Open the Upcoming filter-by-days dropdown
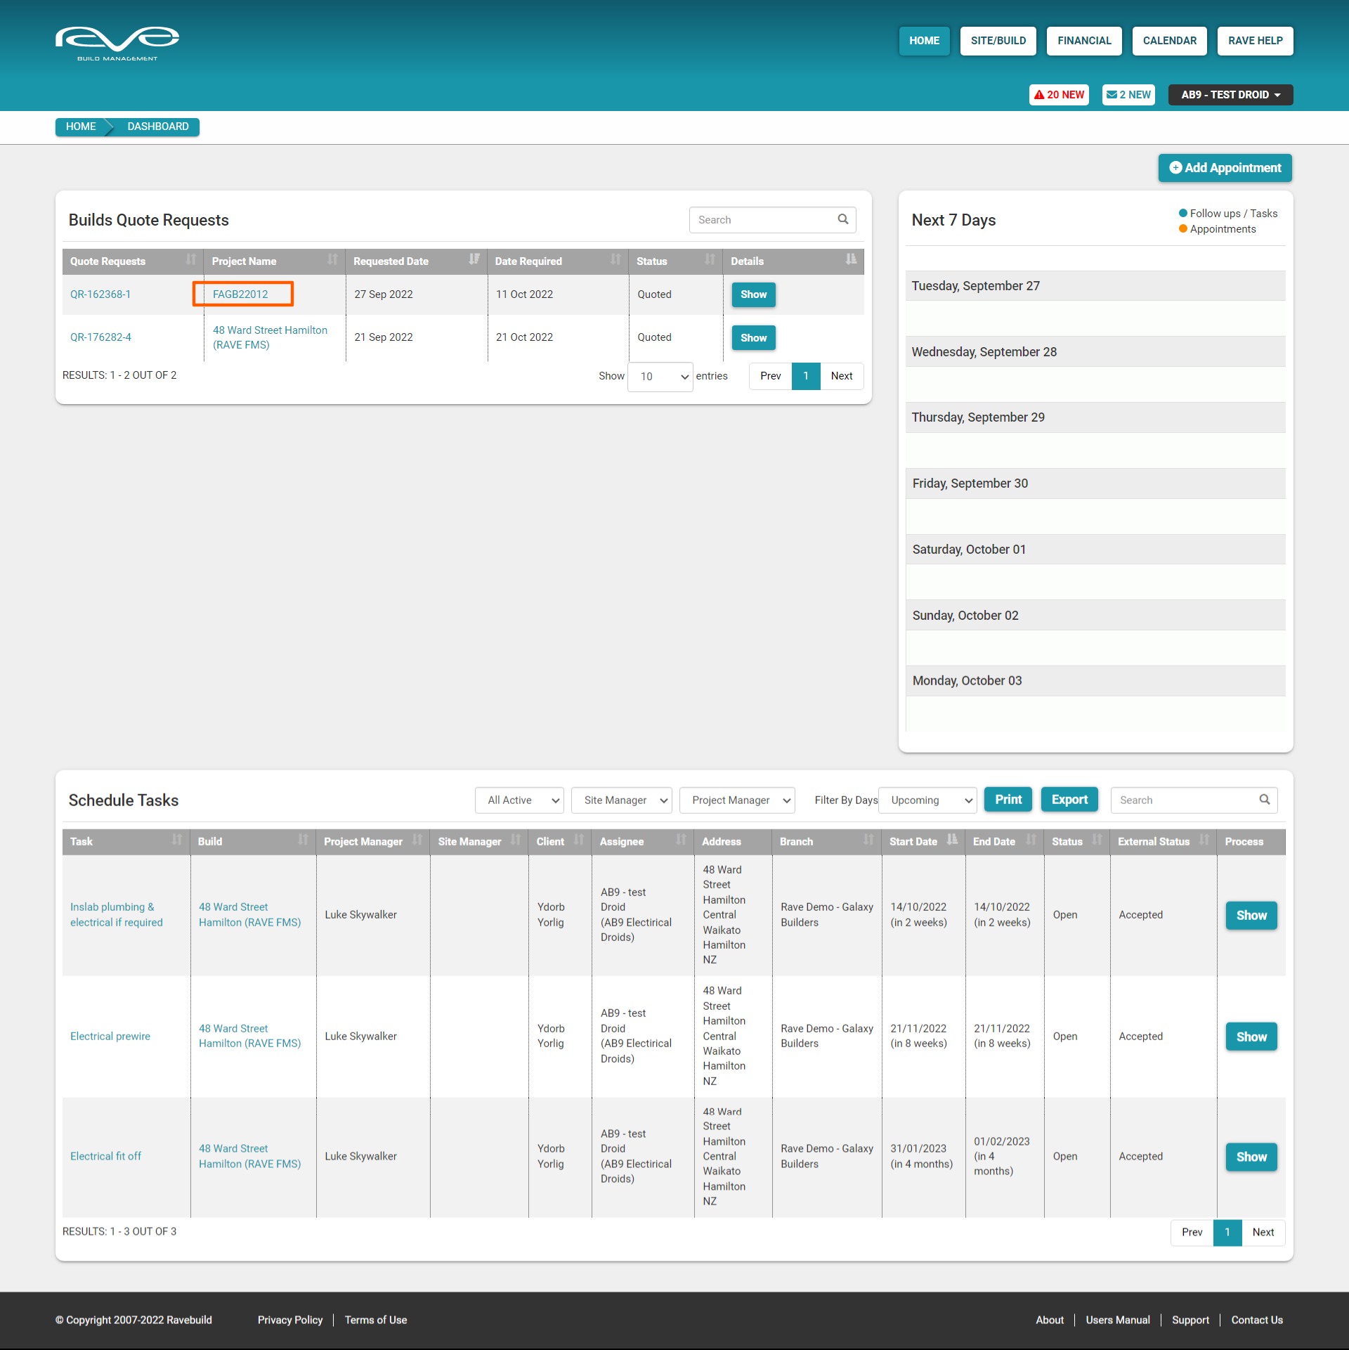 pyautogui.click(x=927, y=800)
